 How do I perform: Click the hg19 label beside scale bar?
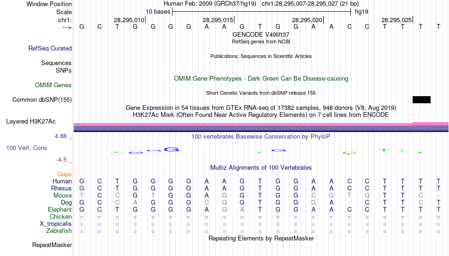(362, 12)
